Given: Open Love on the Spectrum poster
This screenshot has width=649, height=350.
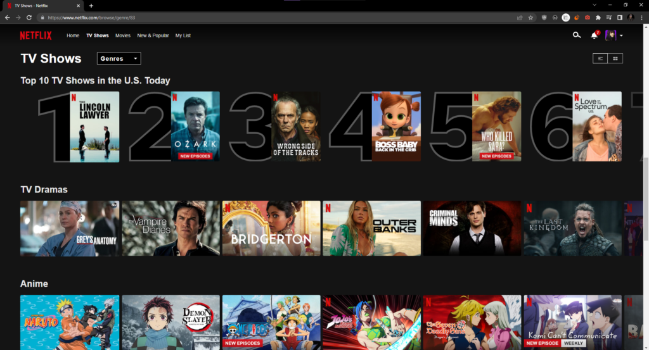Looking at the screenshot, I should click(597, 127).
